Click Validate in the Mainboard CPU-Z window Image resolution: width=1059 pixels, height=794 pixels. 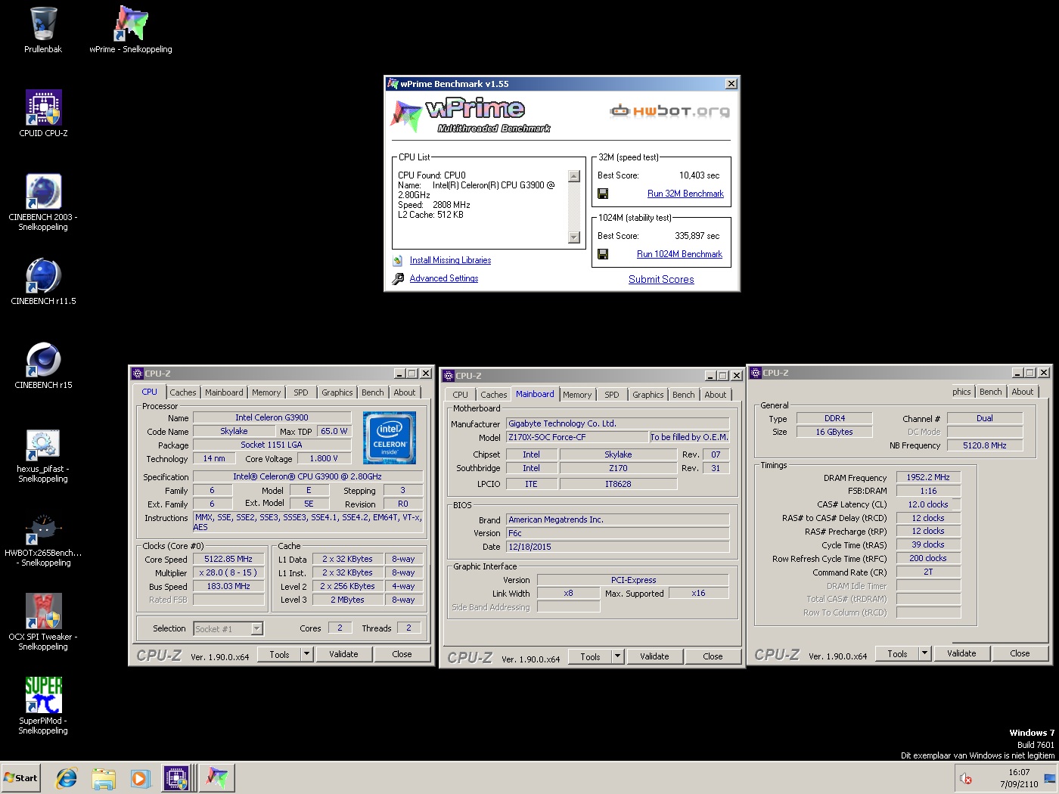coord(654,656)
